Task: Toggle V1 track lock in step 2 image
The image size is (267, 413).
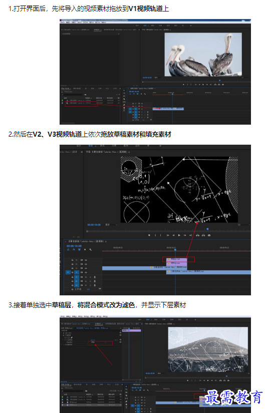Action: click(73, 272)
